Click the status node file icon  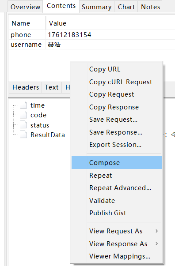(x=23, y=125)
